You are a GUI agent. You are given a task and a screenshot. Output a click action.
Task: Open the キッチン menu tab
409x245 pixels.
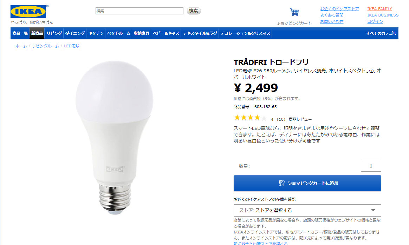96,33
